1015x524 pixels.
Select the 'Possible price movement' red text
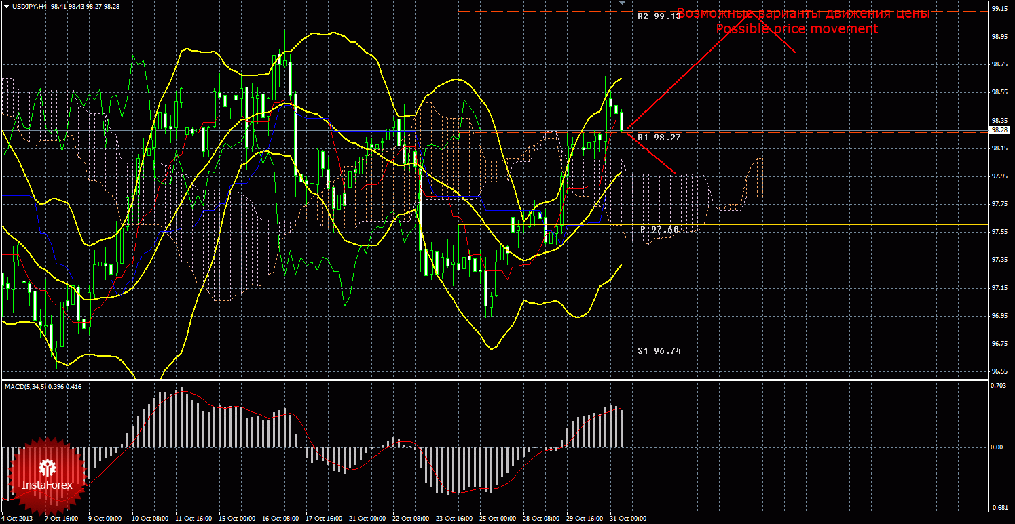click(x=796, y=29)
